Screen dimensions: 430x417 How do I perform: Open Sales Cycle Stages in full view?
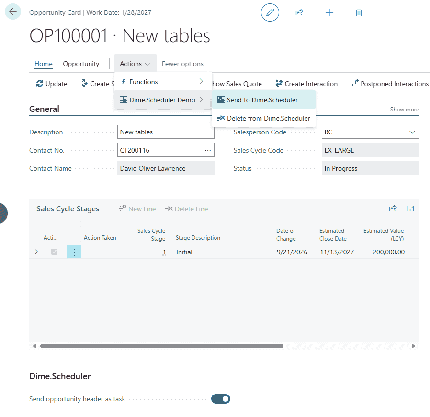click(x=410, y=208)
